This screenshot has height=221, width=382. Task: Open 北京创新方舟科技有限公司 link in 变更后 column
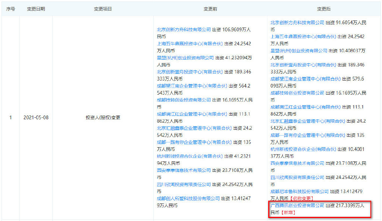pos(297,23)
